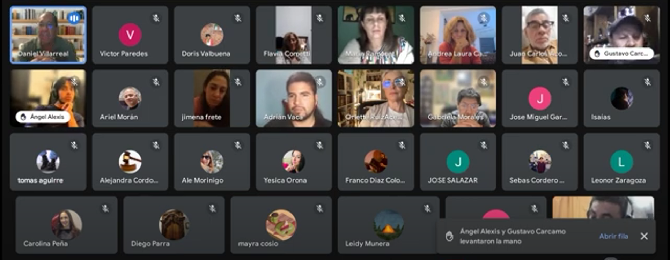Click Daniel Villarreal's speaking audio indicator
Viewport: 670px width, 260px height.
[74, 18]
